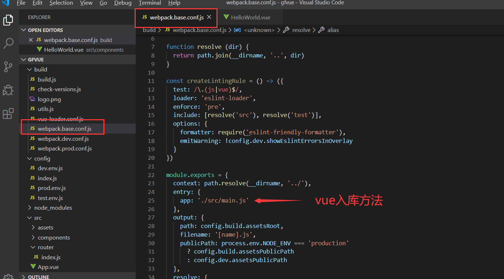Open App.vue in the file tree

(48, 267)
